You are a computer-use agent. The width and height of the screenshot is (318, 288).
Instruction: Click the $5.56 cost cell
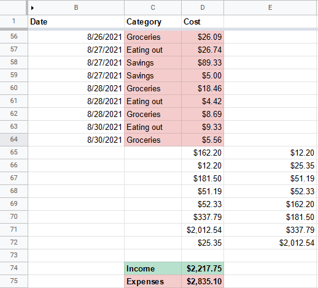[203, 140]
